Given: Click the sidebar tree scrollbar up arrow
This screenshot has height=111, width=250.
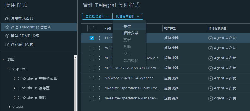Looking at the screenshot, I should point(75,57).
